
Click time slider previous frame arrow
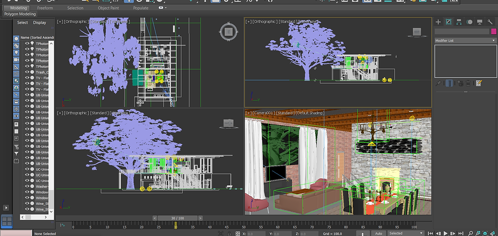tap(155, 218)
